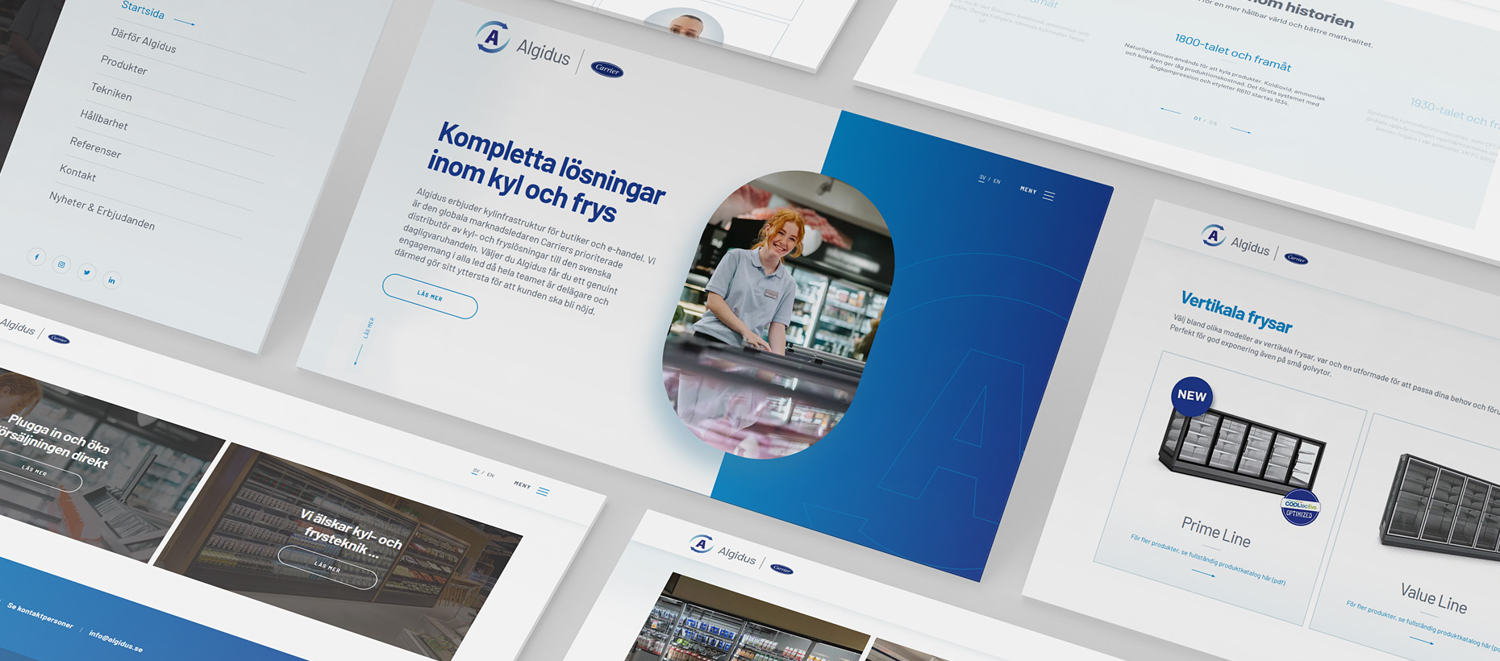The height and width of the screenshot is (661, 1500).
Task: Click MENY label on the slideshow page
Action: tap(523, 485)
